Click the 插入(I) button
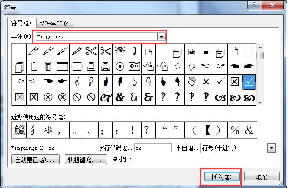Screen dimensions: 288x188 [222, 177]
